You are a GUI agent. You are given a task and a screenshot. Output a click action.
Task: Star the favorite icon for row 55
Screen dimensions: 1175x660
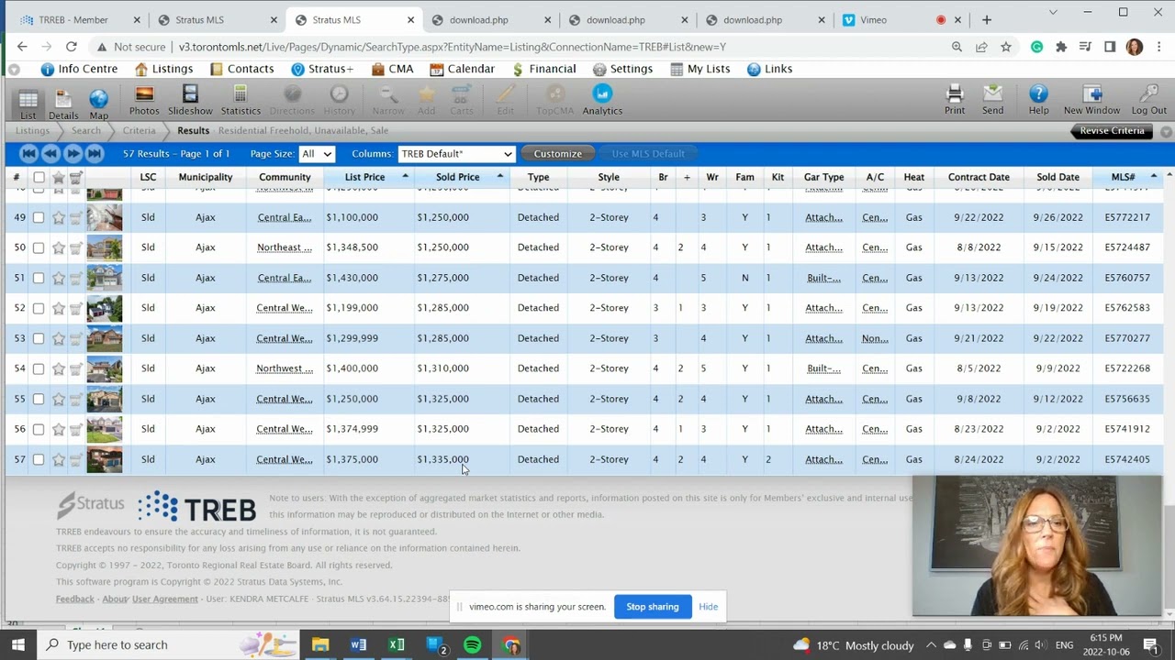58,399
